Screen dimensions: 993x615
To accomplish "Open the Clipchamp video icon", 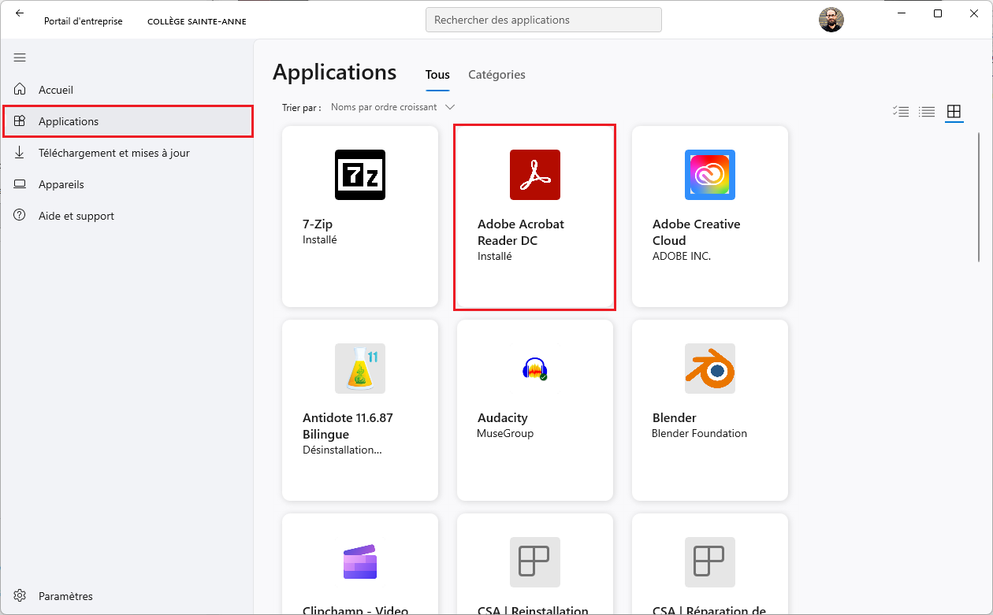I will pos(360,562).
